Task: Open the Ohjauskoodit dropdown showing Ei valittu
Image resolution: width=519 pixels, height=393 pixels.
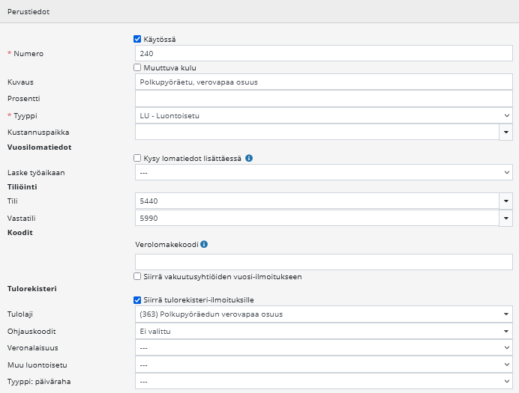Action: pyautogui.click(x=323, y=331)
